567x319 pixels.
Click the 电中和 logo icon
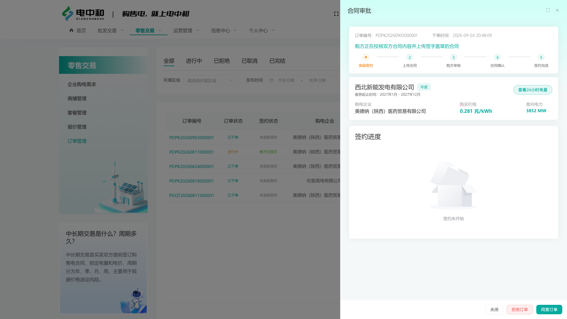[67, 14]
